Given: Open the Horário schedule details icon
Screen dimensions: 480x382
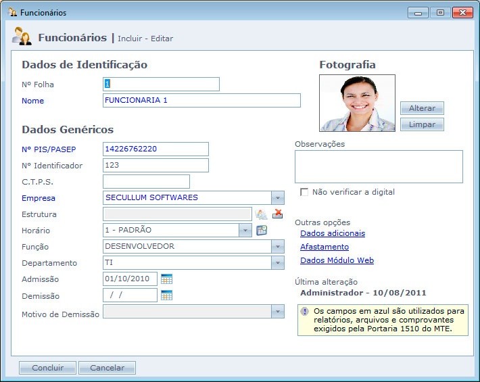Looking at the screenshot, I should [x=262, y=231].
